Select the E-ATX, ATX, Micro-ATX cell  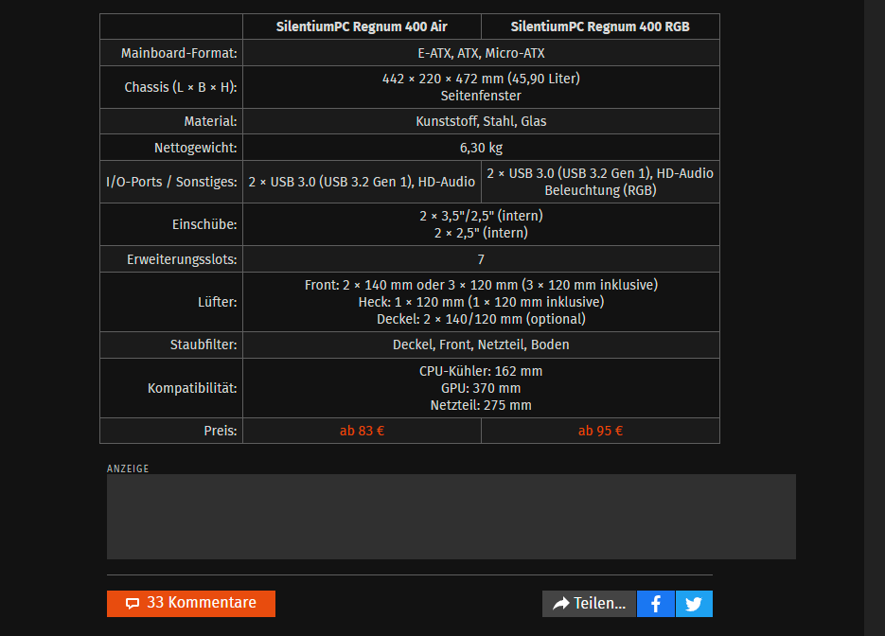tap(481, 53)
